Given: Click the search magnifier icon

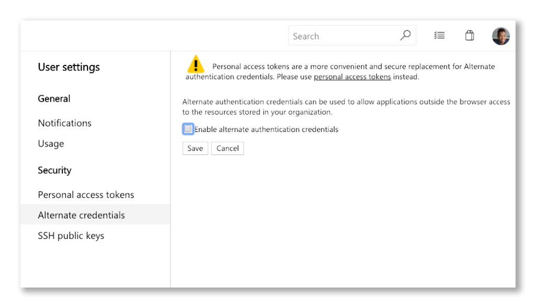Looking at the screenshot, I should tap(405, 36).
